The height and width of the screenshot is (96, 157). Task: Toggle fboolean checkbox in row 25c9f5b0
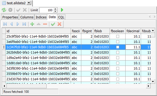pos(118,36)
